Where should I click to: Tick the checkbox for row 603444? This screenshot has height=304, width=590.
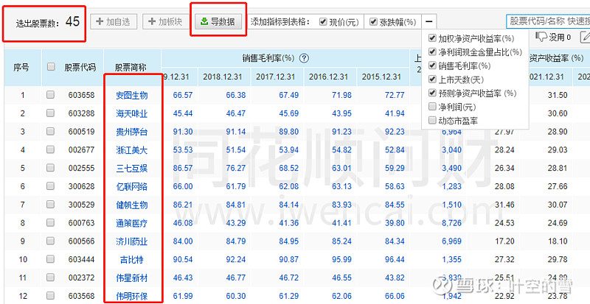click(50, 259)
